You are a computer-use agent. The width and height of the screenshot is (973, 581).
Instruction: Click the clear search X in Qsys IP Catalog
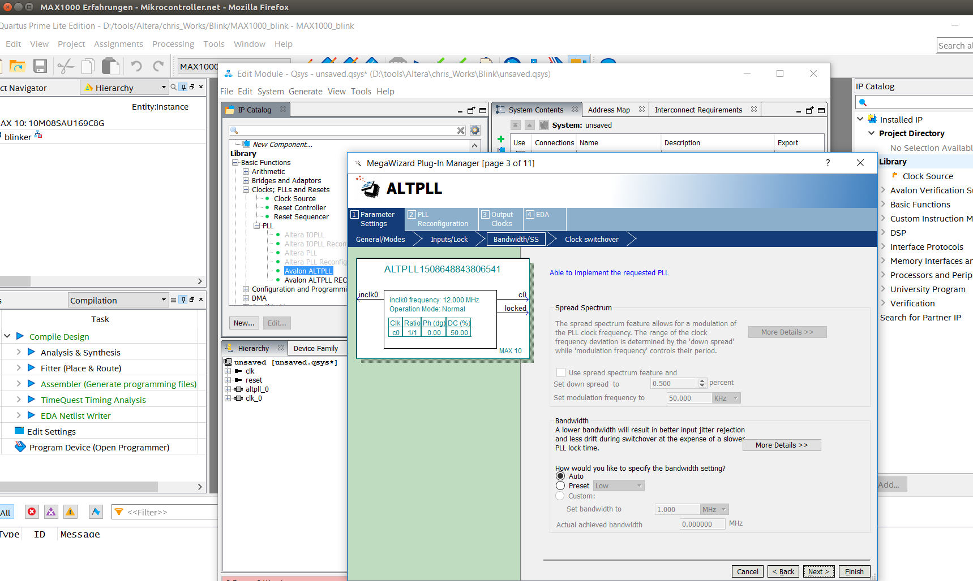tap(461, 131)
